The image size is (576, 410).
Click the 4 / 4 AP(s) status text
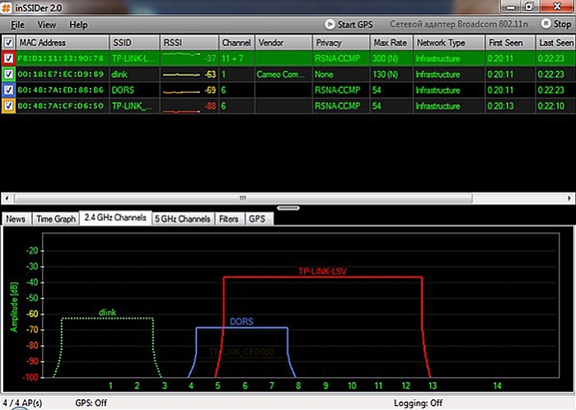point(22,403)
